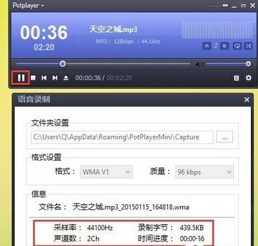Click the total time 00:02:20 display
The width and height of the screenshot is (258, 246).
pos(119,78)
